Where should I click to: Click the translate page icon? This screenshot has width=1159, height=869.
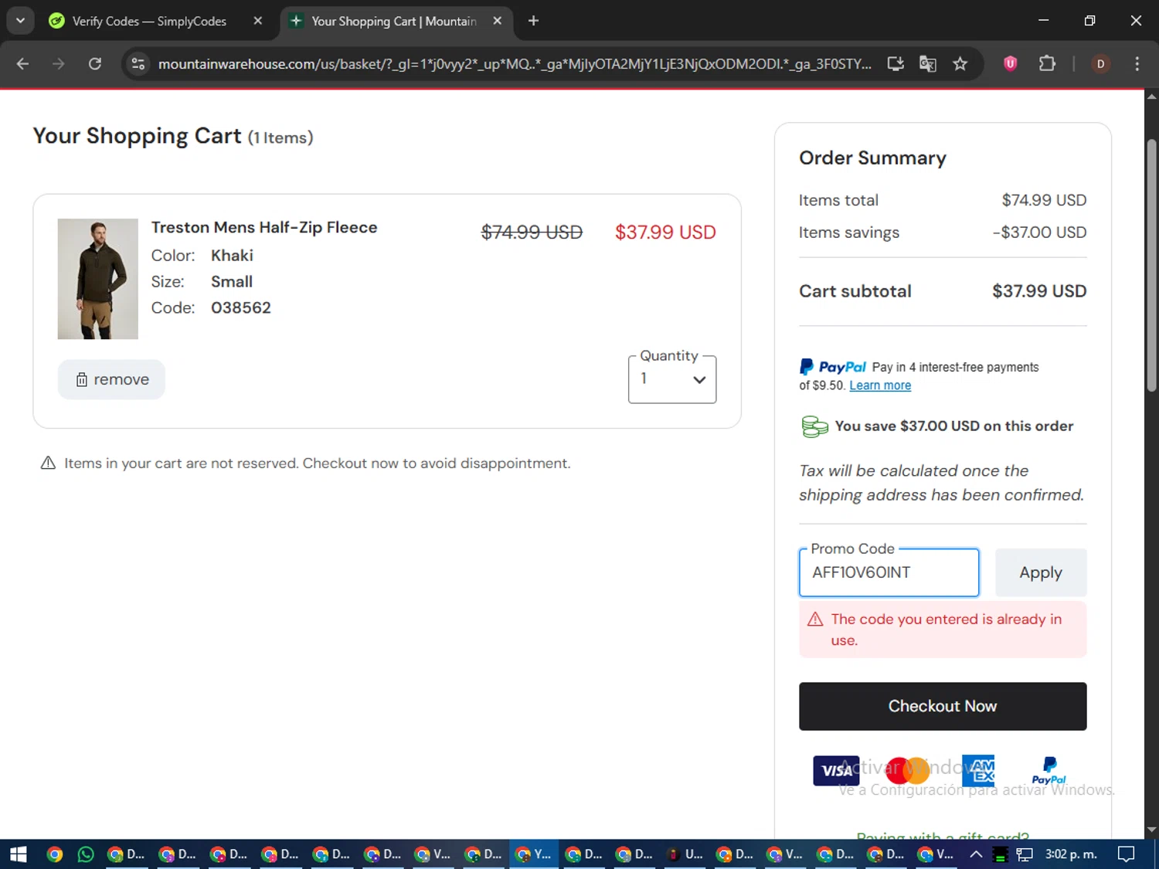click(927, 64)
